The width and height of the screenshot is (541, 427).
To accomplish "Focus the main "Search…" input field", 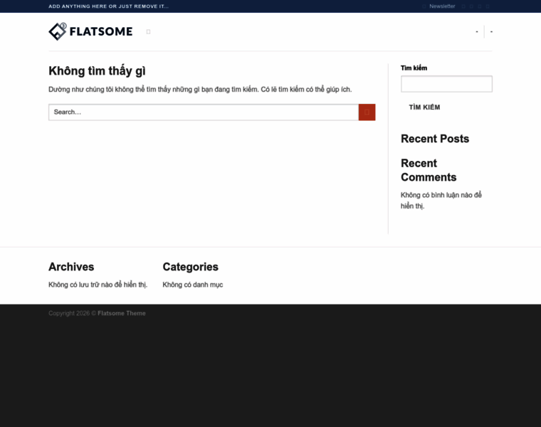I will 203,112.
